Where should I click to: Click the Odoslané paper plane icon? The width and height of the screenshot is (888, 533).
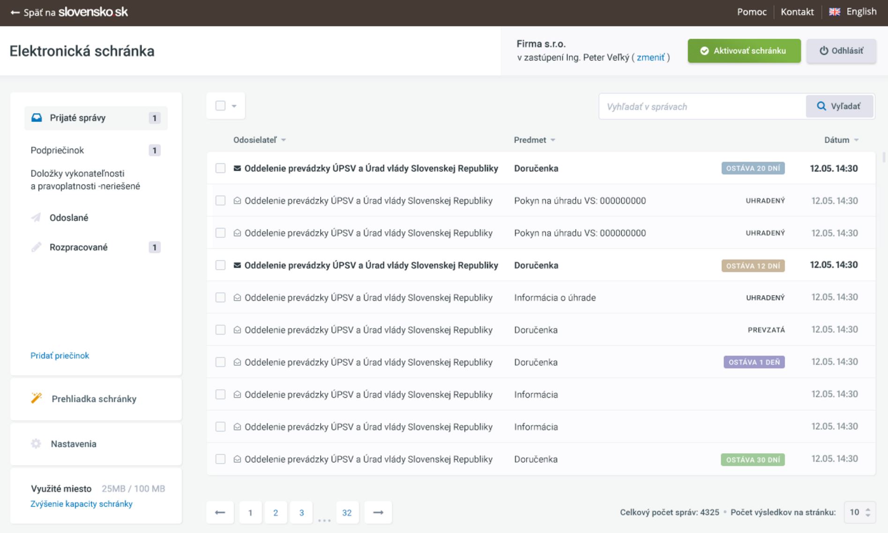tap(36, 217)
